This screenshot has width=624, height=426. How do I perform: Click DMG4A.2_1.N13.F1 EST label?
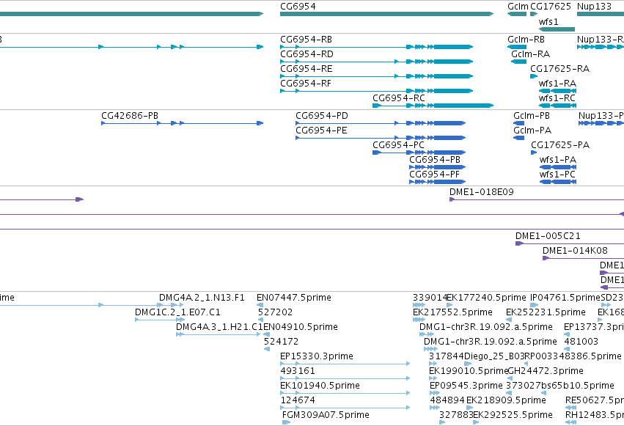pos(202,298)
